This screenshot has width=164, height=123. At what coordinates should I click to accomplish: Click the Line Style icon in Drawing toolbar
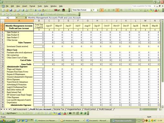pos(70,113)
